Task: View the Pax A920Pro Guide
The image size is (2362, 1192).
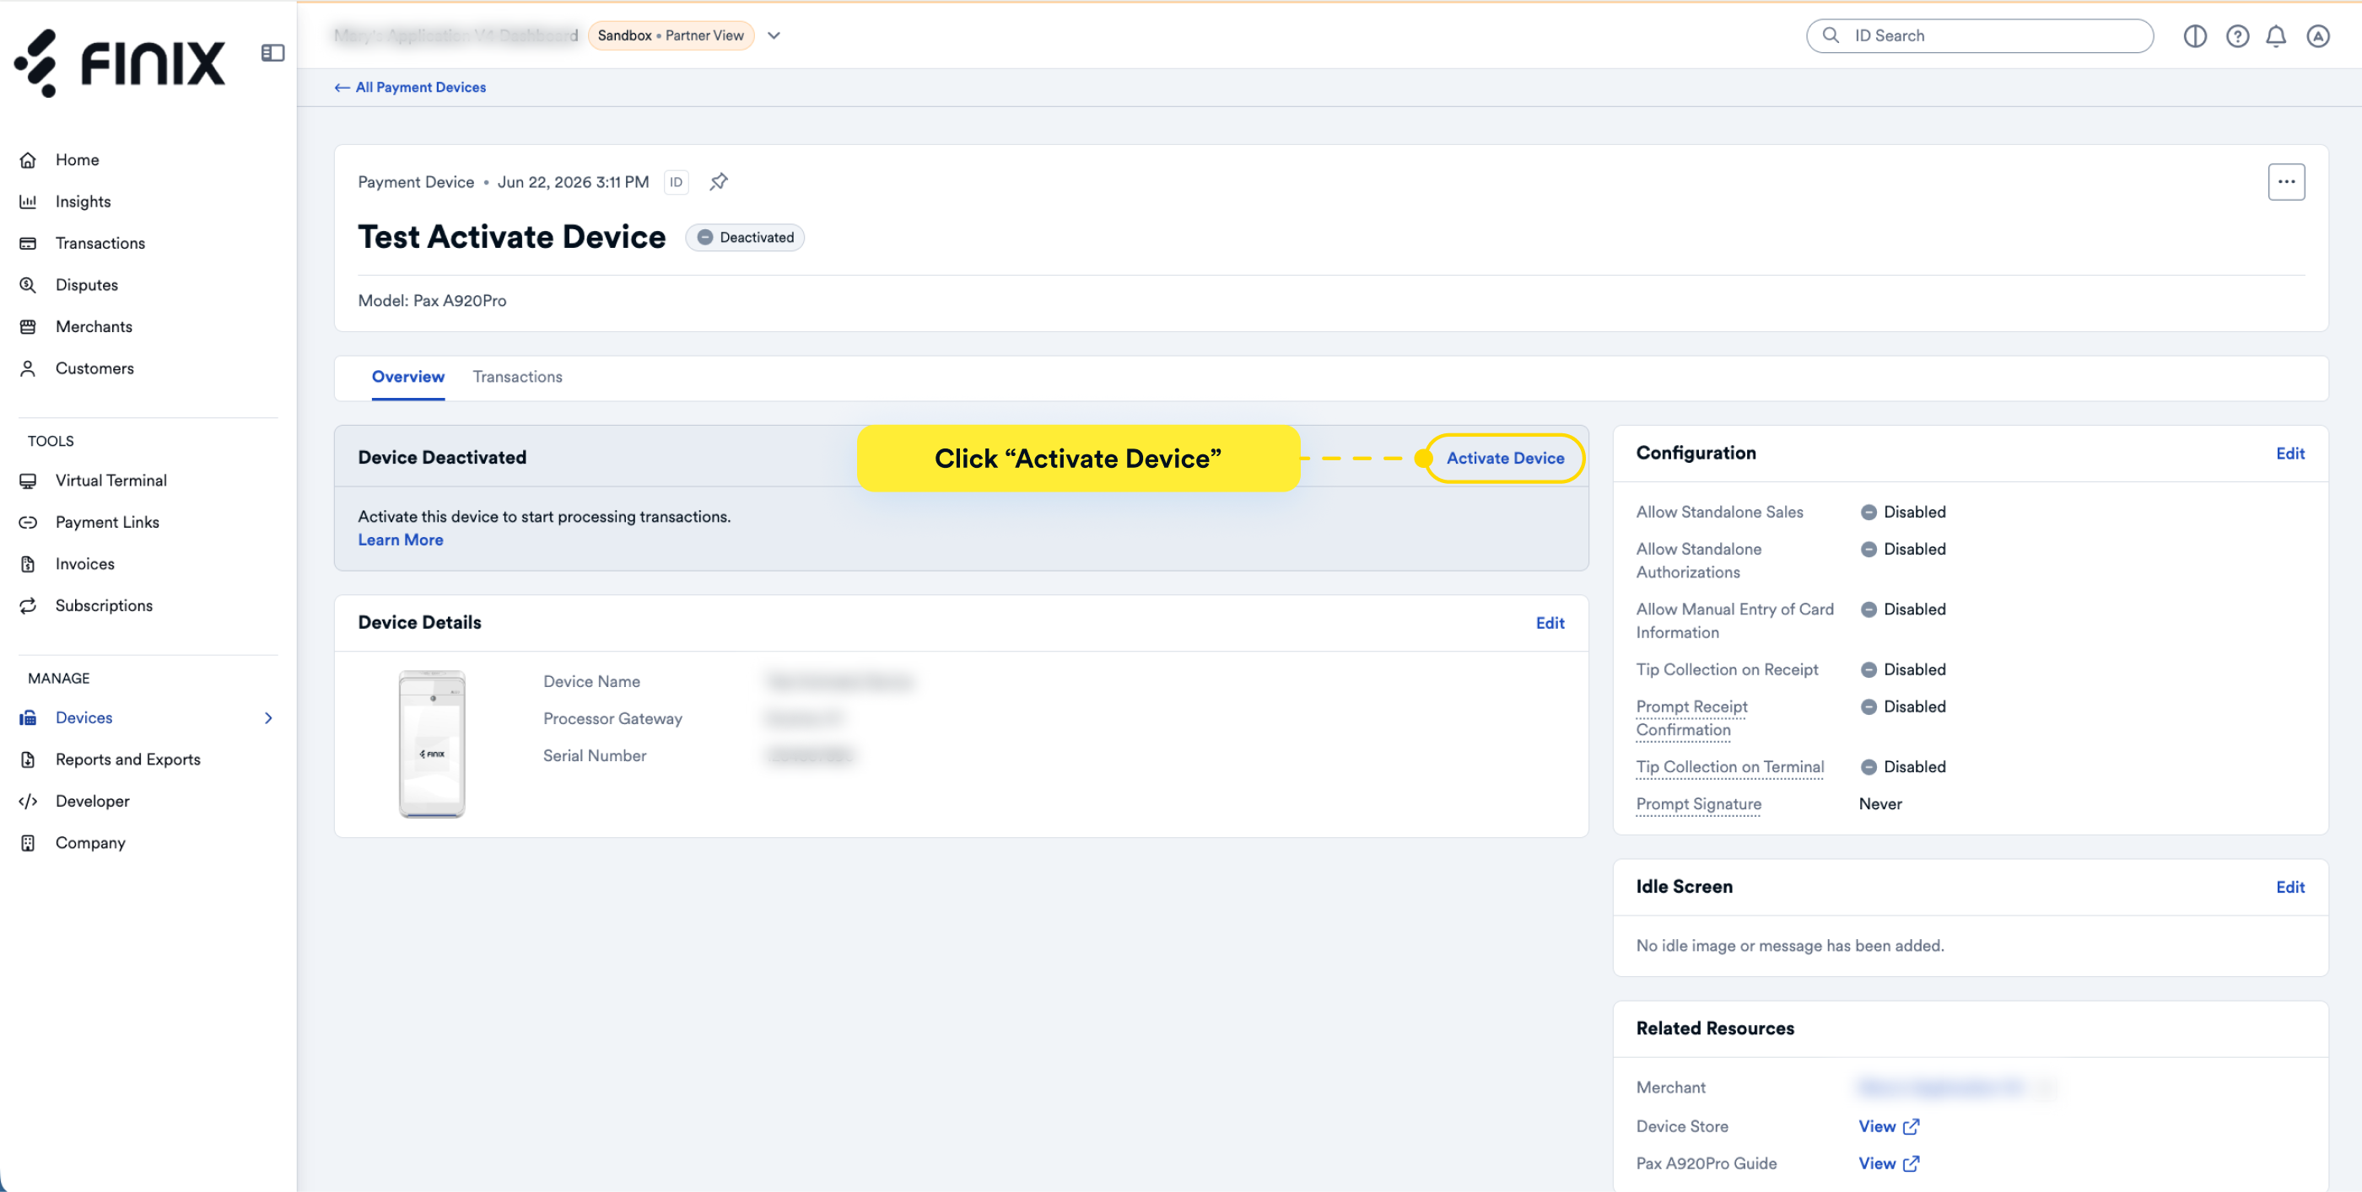Action: (x=1888, y=1162)
